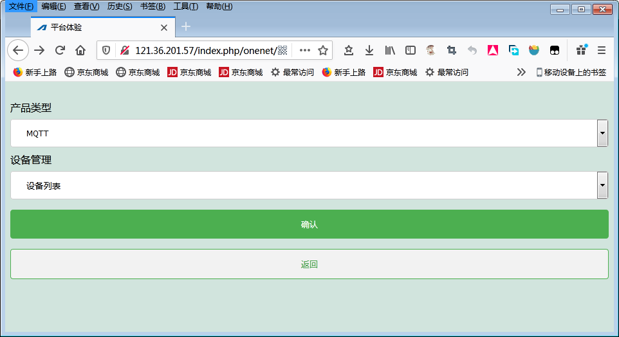Open the 文件(F) menu
The image size is (619, 337).
tap(21, 6)
